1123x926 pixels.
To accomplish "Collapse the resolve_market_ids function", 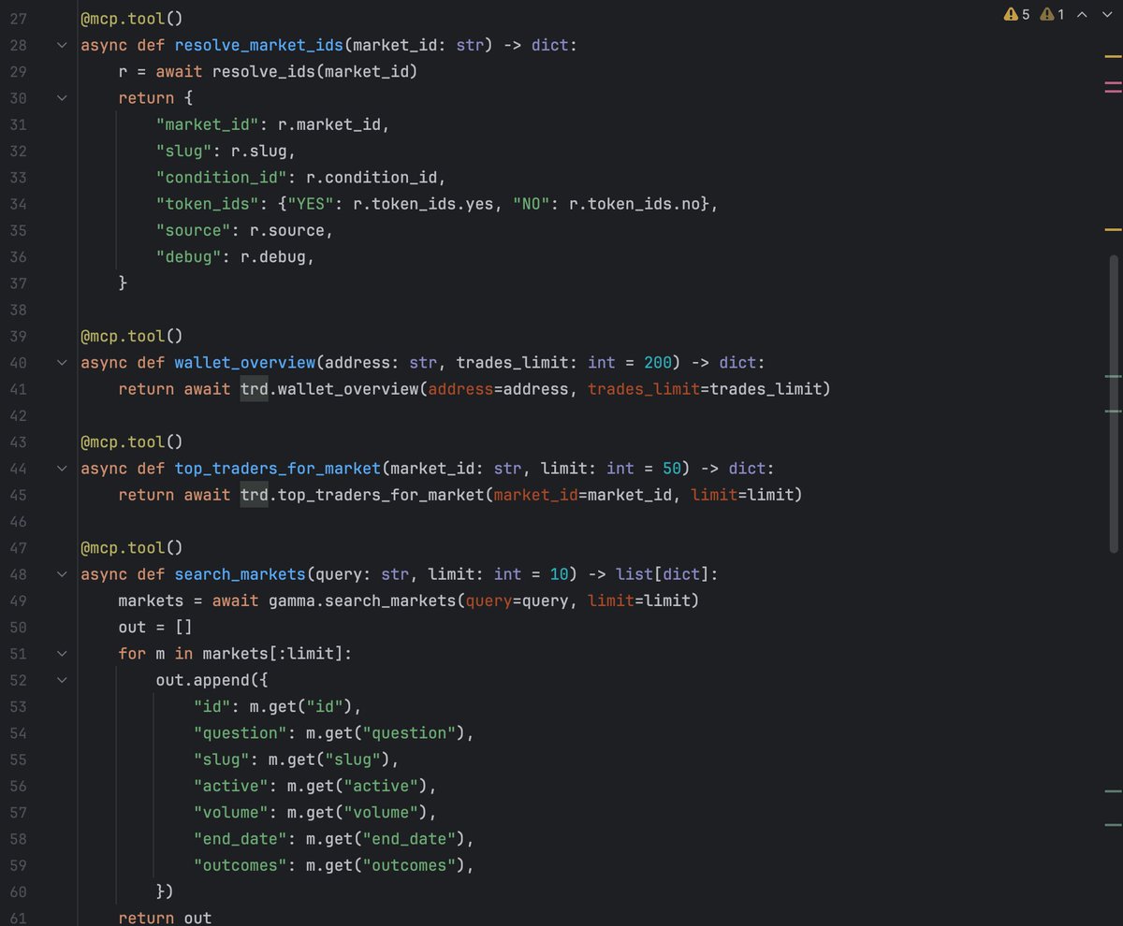I will click(62, 45).
